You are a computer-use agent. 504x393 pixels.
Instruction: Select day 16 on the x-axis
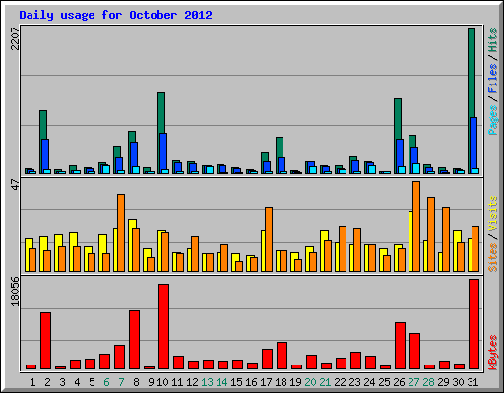[251, 382]
